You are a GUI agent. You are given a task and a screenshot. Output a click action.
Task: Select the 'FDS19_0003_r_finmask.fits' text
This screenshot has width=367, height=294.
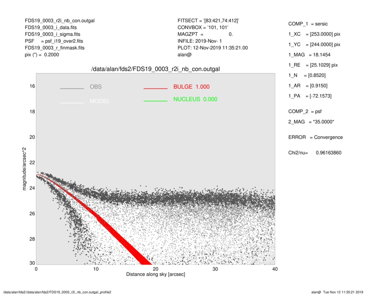coord(55,48)
